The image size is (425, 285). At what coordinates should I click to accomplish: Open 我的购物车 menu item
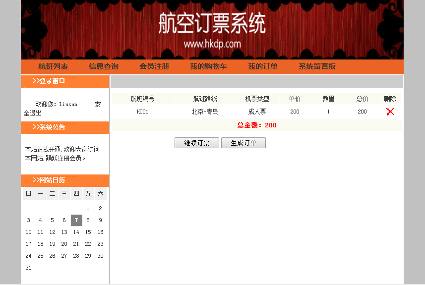click(208, 66)
